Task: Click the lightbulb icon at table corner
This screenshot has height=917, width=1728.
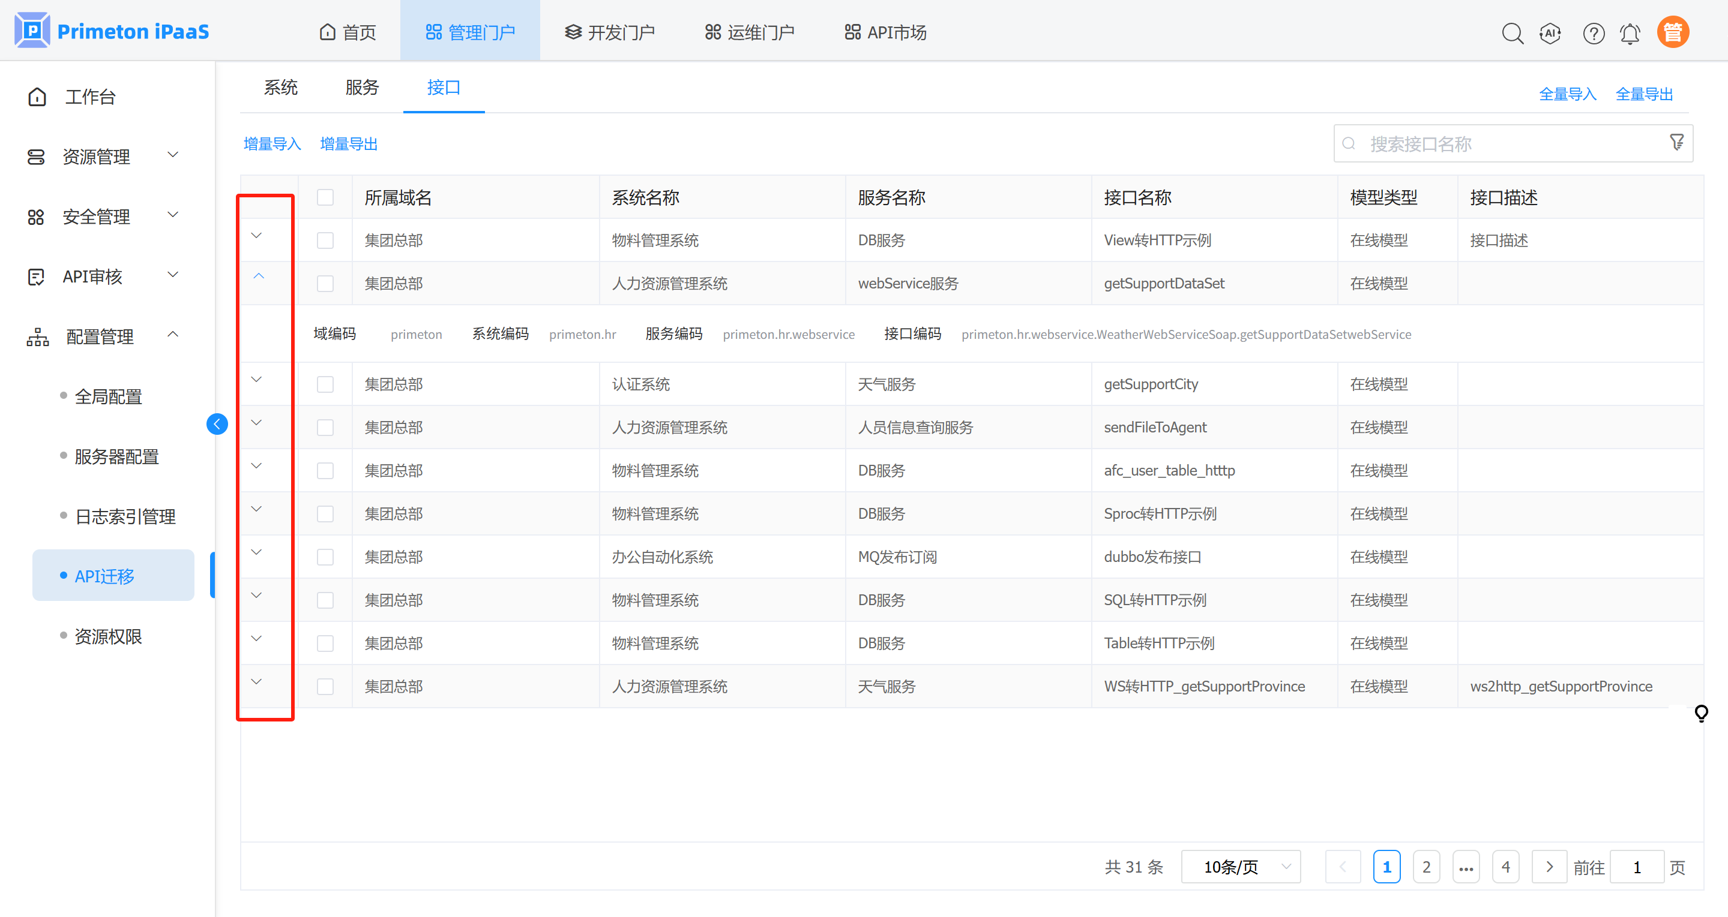Action: coord(1701,712)
